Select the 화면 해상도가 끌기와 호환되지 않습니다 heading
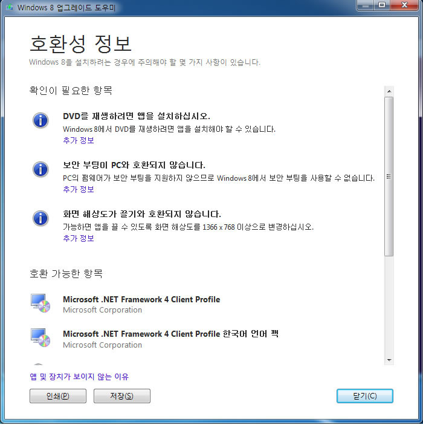This screenshot has width=423, height=425. (x=142, y=214)
